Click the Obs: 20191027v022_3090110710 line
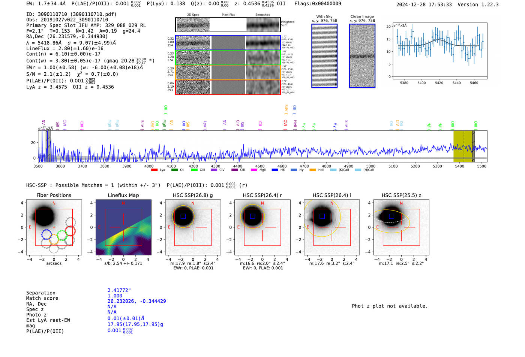Screen dimensions: 525x357 coord(67,20)
